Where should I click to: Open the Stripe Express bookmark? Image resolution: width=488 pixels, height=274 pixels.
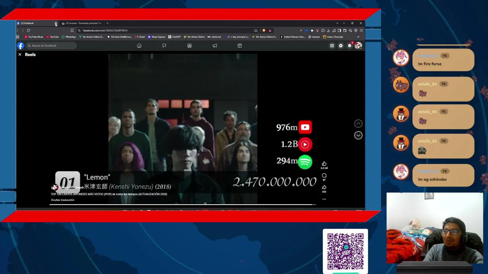157,37
